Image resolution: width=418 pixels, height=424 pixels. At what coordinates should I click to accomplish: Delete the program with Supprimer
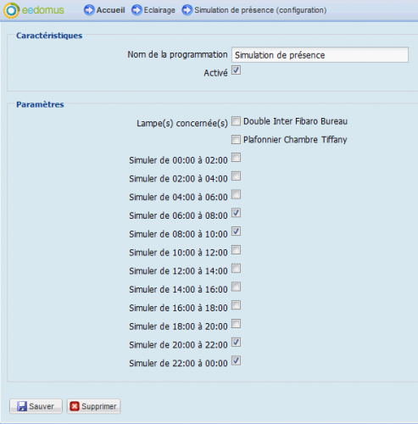tap(93, 406)
